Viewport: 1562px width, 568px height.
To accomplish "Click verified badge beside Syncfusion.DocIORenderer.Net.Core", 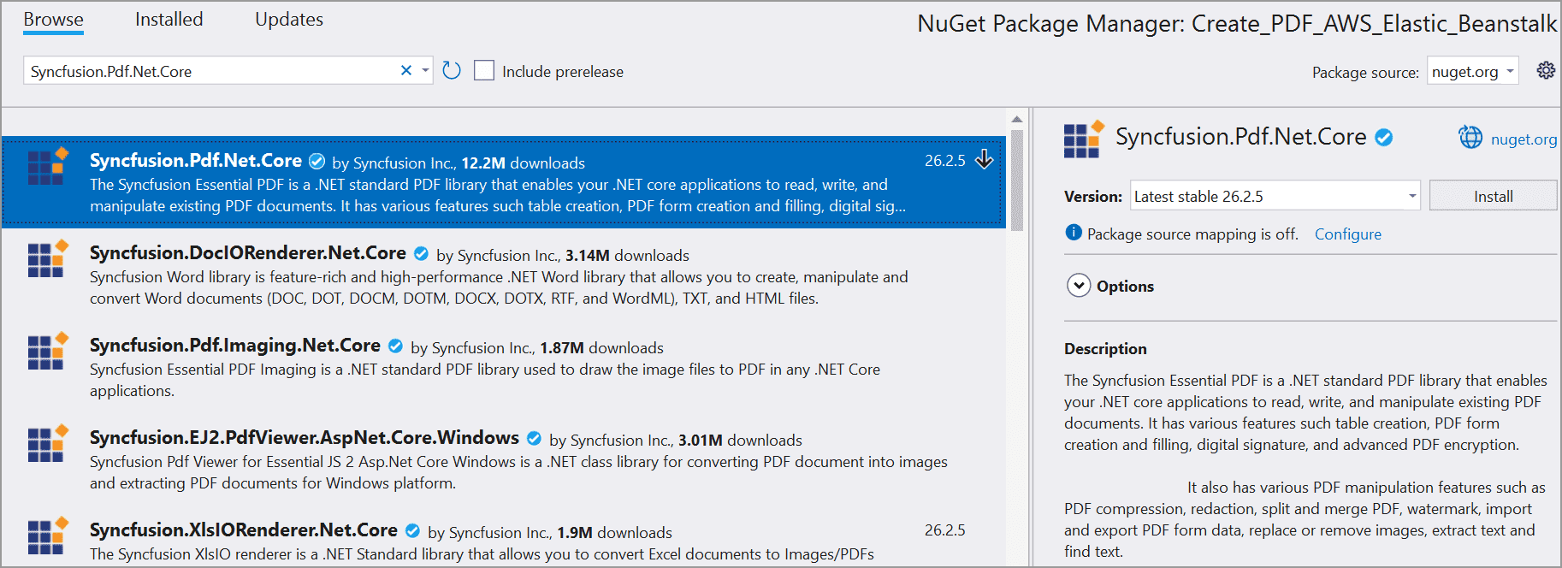I will 421,253.
